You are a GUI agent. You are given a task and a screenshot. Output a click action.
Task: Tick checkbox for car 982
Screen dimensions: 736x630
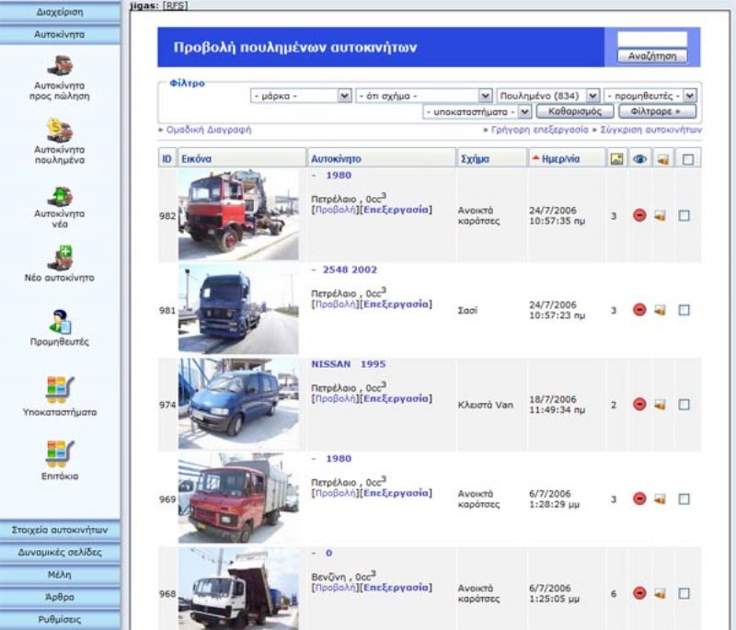[684, 216]
